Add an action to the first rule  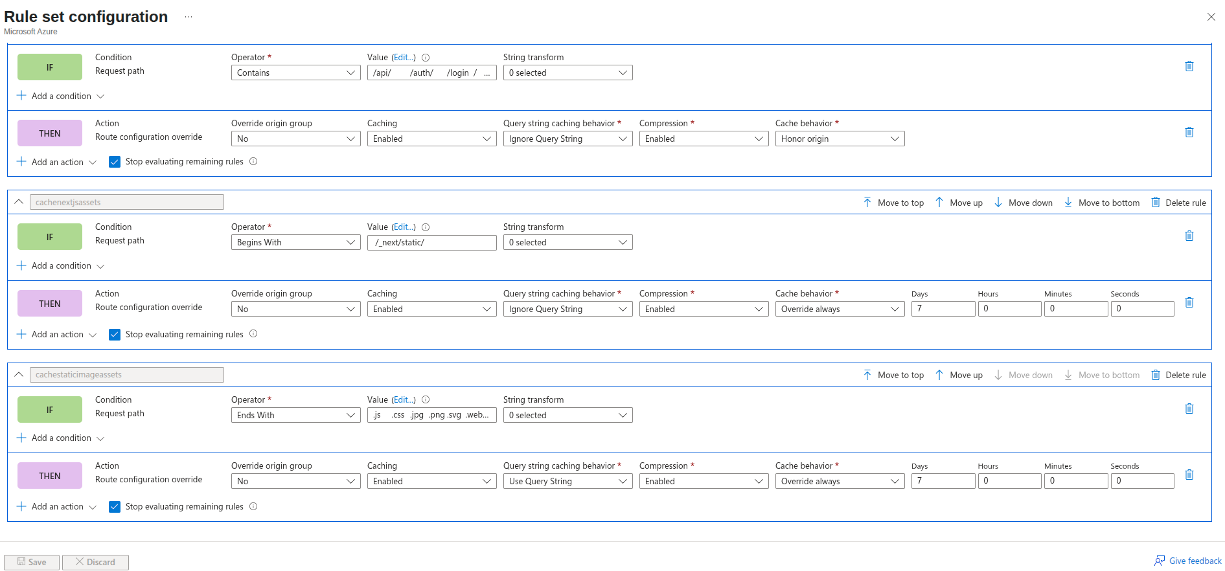[56, 162]
